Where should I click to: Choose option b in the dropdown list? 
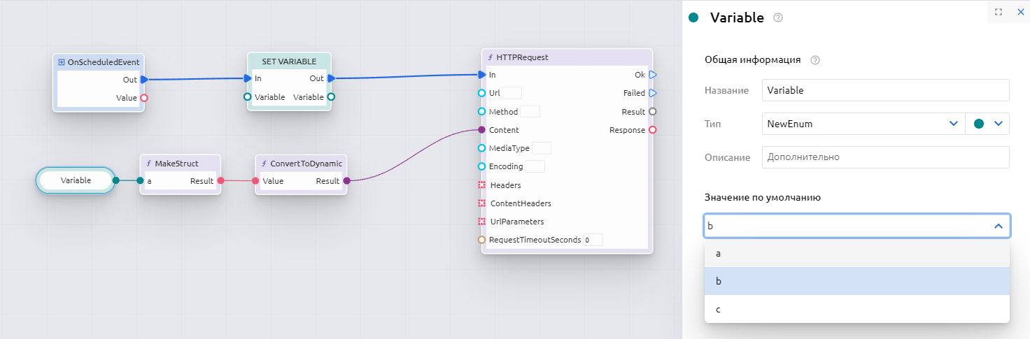pyautogui.click(x=856, y=281)
